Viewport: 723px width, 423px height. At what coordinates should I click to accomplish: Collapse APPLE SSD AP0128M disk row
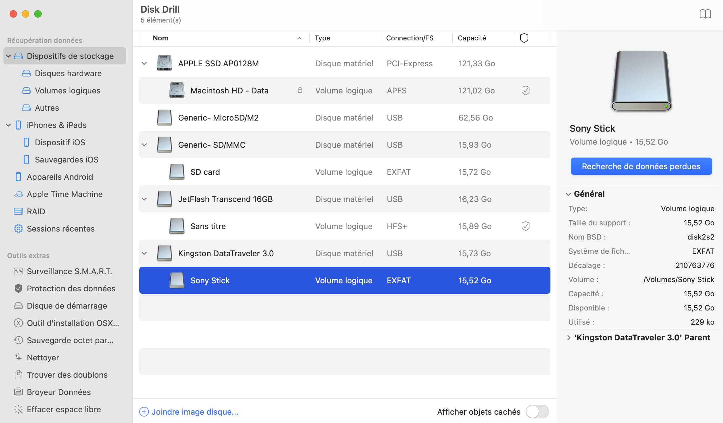(144, 64)
